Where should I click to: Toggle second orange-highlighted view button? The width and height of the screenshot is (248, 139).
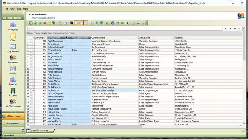pos(81,23)
